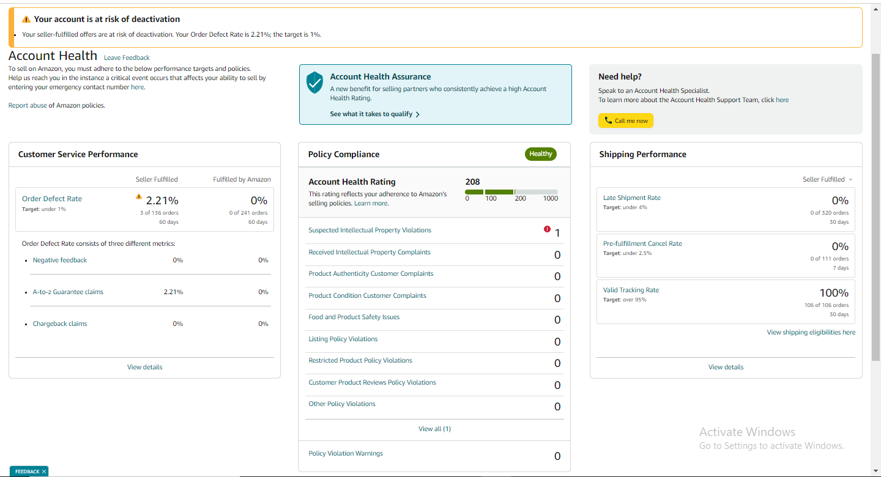This screenshot has height=477, width=881.
Task: Open Received Intellectual Property Complaints
Action: pyautogui.click(x=370, y=252)
